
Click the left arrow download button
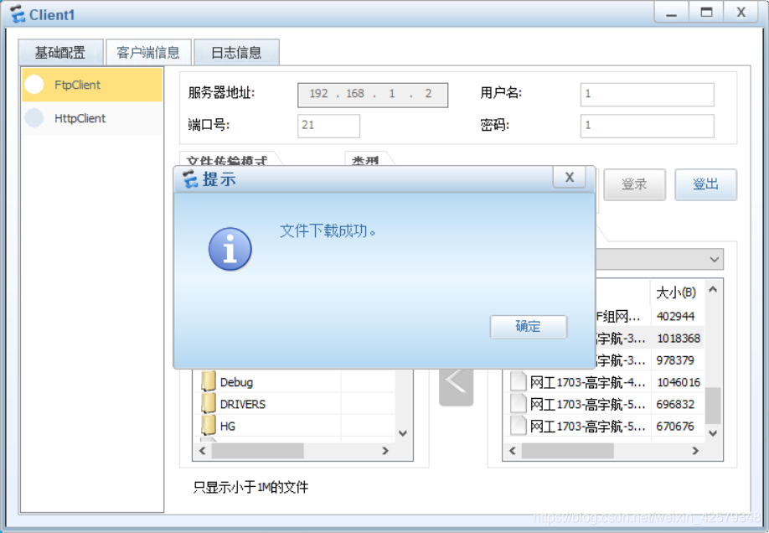point(456,382)
